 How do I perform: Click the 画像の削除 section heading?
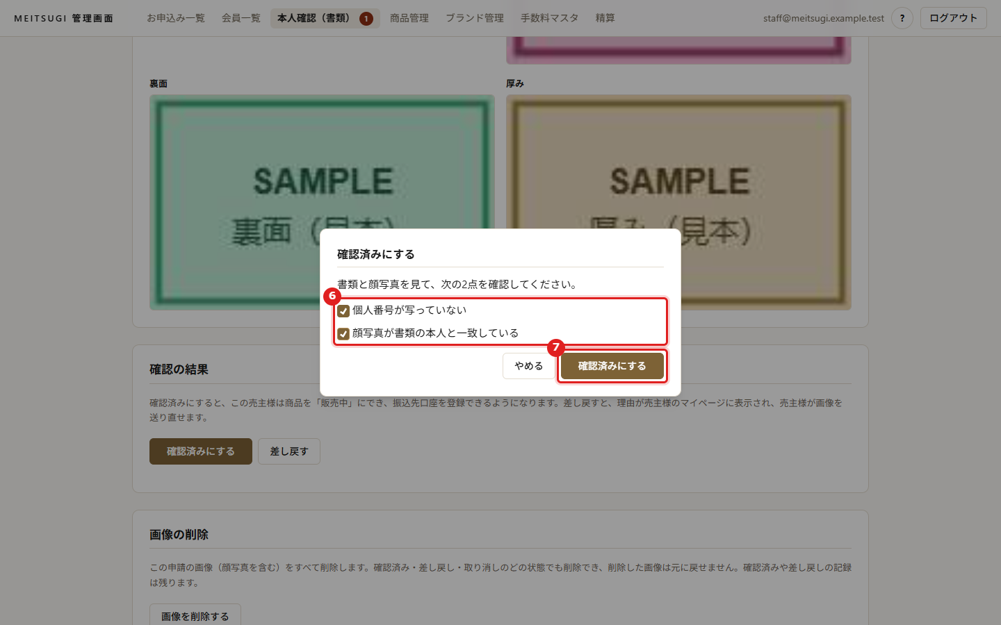(x=179, y=535)
